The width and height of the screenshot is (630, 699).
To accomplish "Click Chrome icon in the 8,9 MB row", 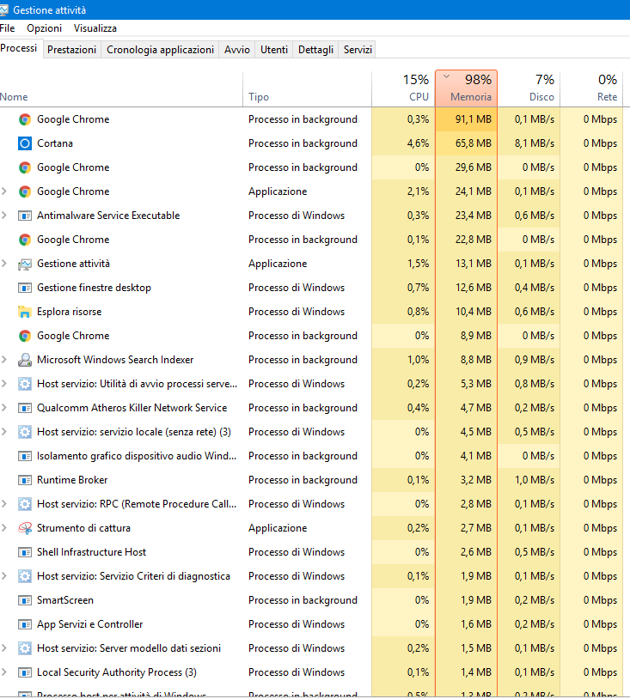I will click(x=25, y=336).
